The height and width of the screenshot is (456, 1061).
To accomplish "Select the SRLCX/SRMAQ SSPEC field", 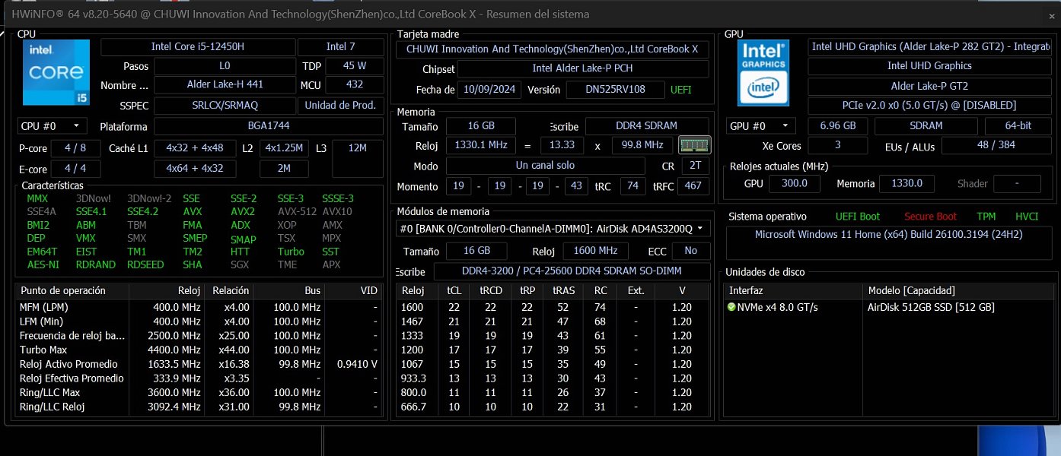I will (x=225, y=105).
